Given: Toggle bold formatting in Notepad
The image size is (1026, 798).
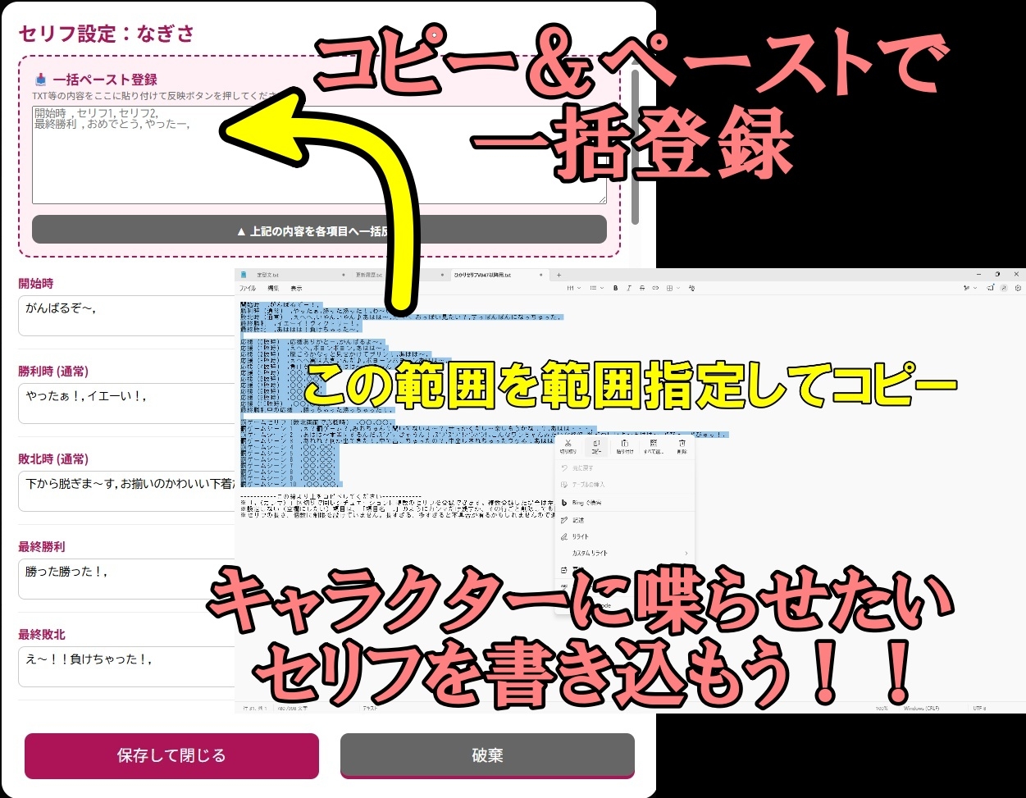Looking at the screenshot, I should [615, 288].
